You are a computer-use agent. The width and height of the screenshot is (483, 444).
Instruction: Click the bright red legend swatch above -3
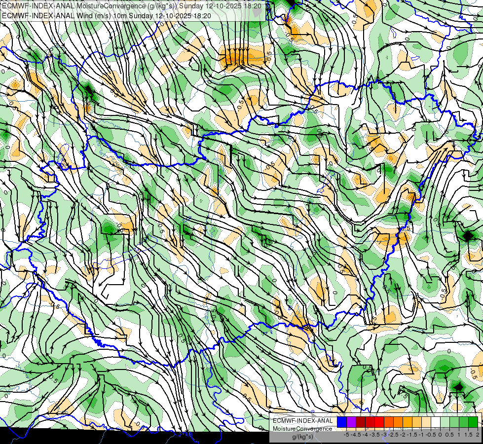[x=379, y=422]
